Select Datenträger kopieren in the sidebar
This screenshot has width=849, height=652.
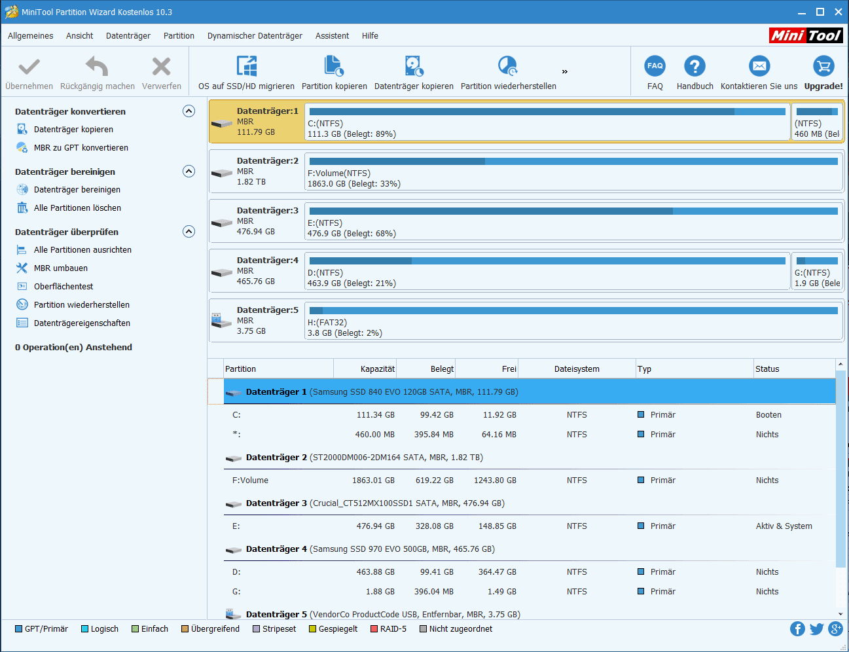point(73,130)
